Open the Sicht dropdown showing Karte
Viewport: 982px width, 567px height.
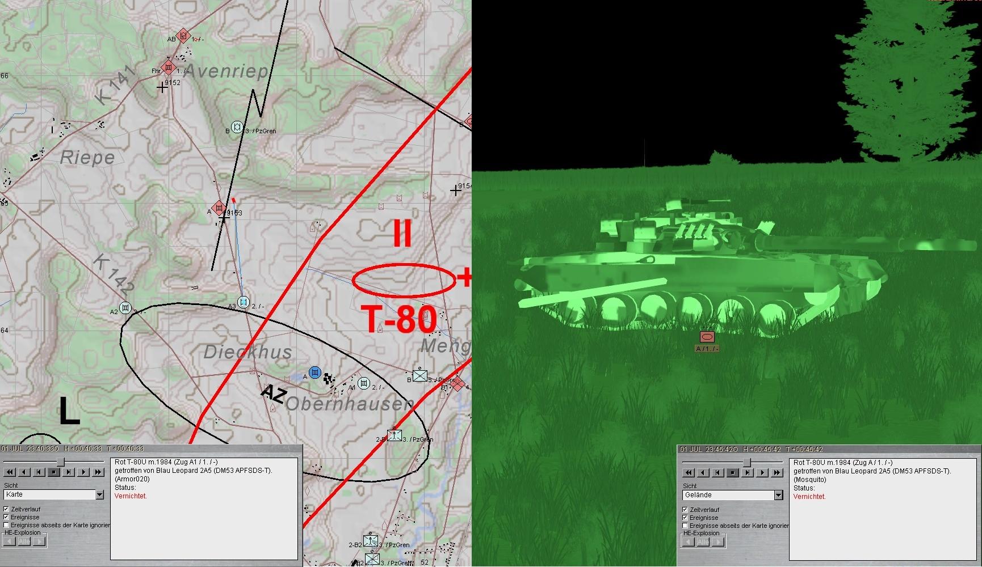pyautogui.click(x=99, y=495)
